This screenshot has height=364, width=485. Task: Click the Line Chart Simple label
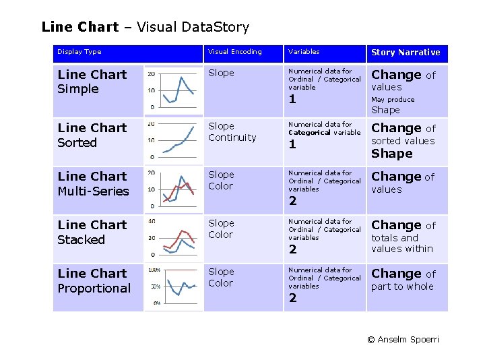click(x=92, y=82)
